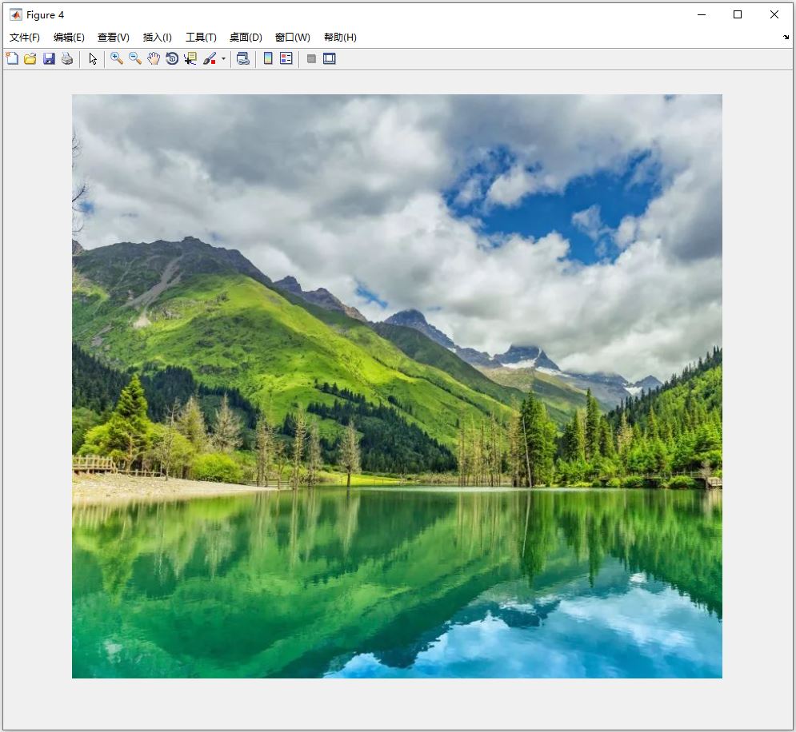Image resolution: width=796 pixels, height=732 pixels.
Task: Select the Pan hand tool
Action: 154,59
